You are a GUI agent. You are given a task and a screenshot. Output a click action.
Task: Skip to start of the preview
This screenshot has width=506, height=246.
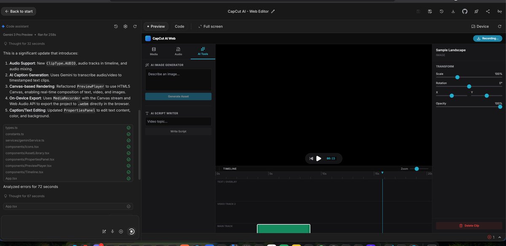click(x=311, y=158)
